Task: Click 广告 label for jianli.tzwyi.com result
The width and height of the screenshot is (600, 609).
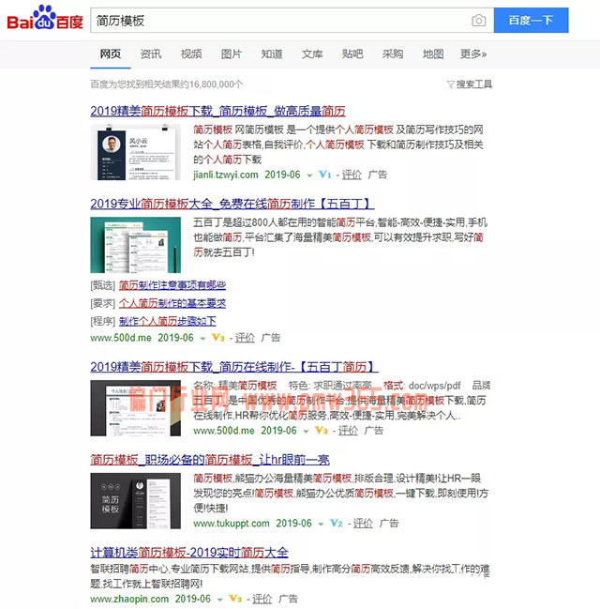Action: (x=378, y=175)
